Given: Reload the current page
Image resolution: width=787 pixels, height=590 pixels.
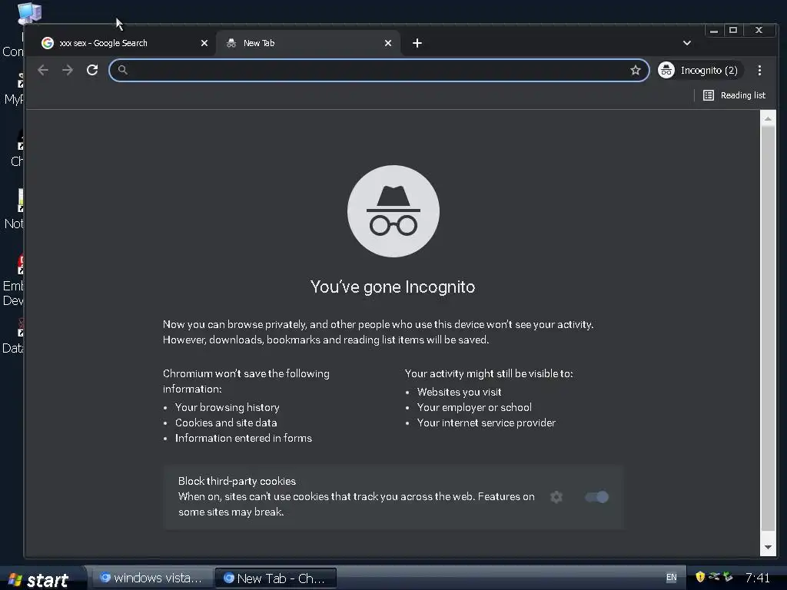Looking at the screenshot, I should pos(92,70).
